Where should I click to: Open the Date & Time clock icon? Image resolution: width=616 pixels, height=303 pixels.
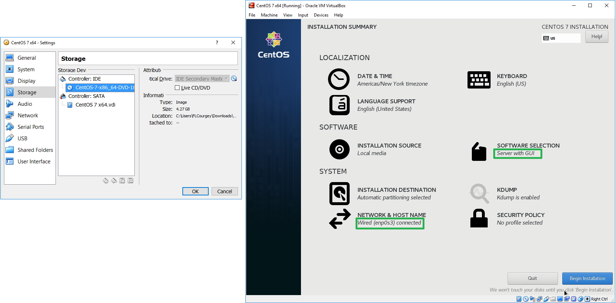338,79
